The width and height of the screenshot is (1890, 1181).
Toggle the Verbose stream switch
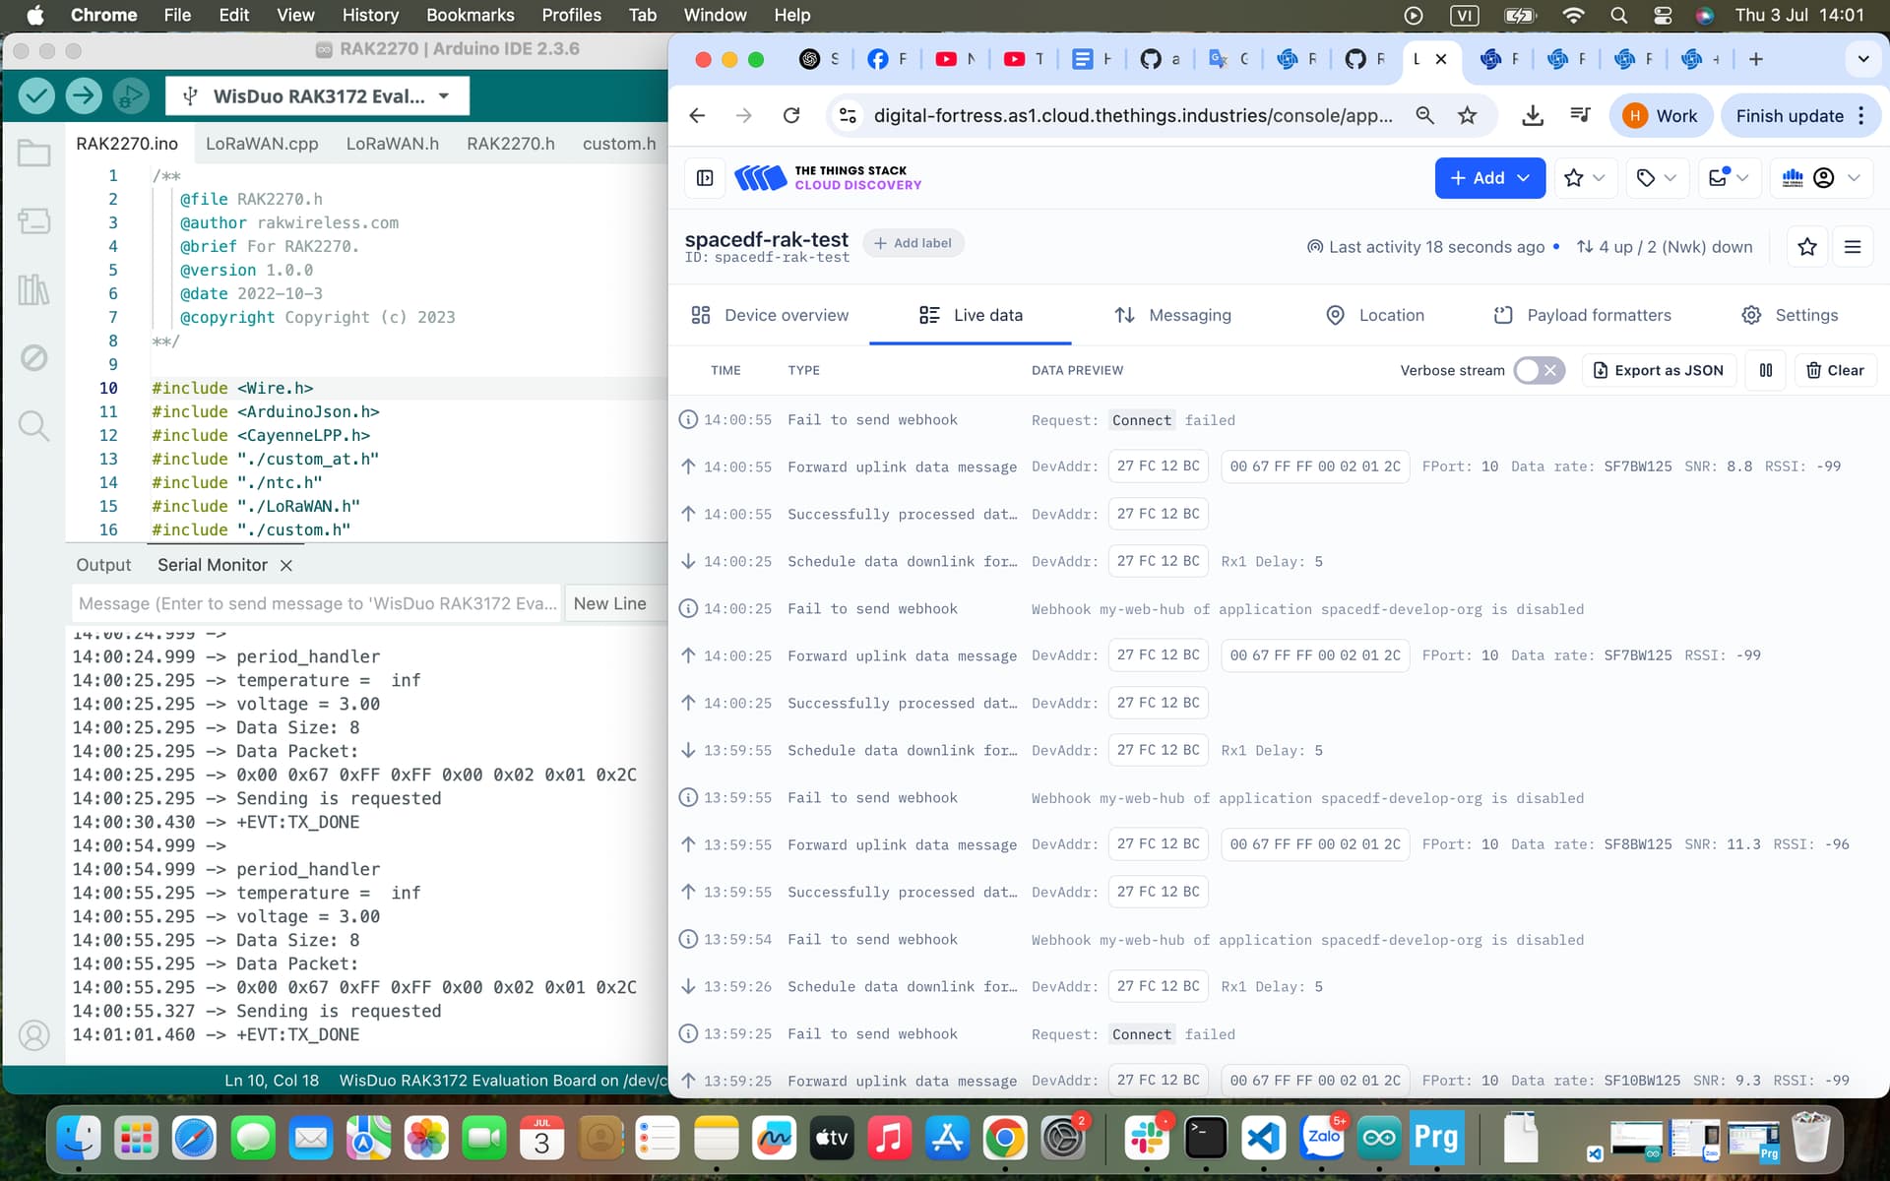pyautogui.click(x=1539, y=370)
